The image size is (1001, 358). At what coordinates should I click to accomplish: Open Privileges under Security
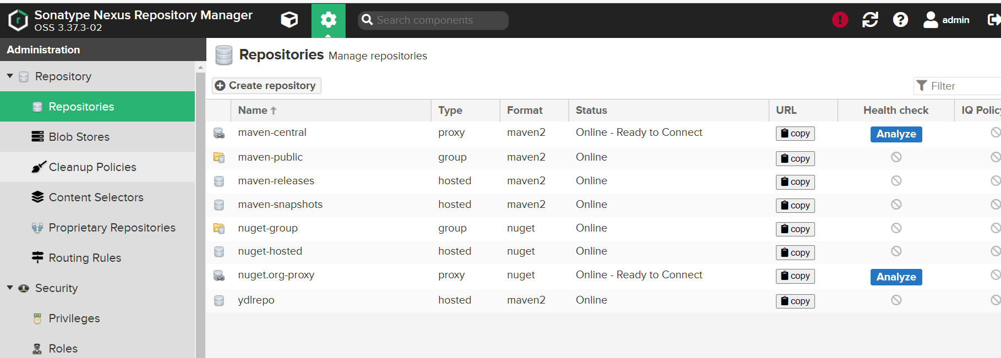pos(97,318)
